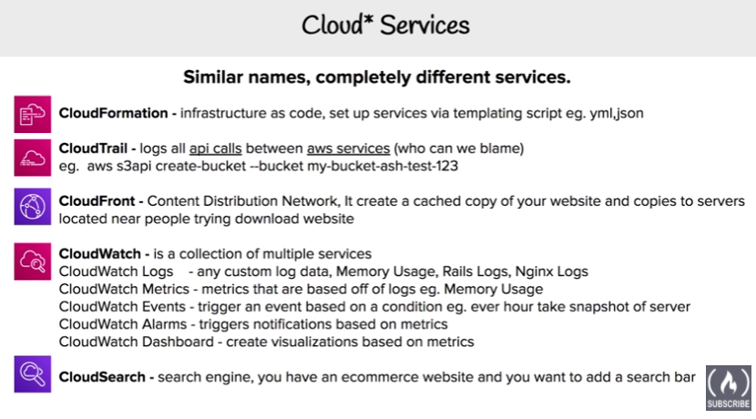Click the 'aws s3api create-bucket' example command

(272, 167)
